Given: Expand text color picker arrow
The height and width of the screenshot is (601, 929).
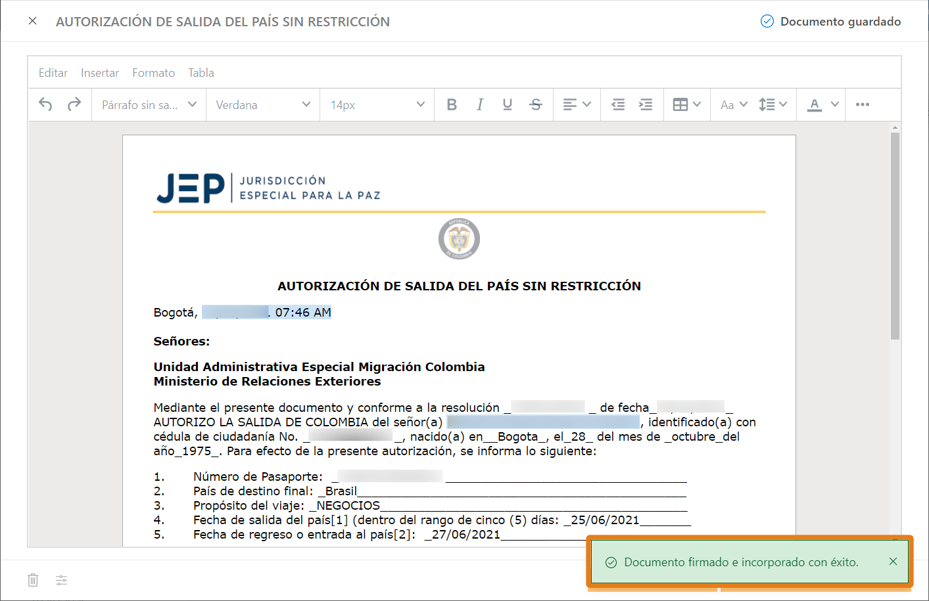Looking at the screenshot, I should coord(835,104).
